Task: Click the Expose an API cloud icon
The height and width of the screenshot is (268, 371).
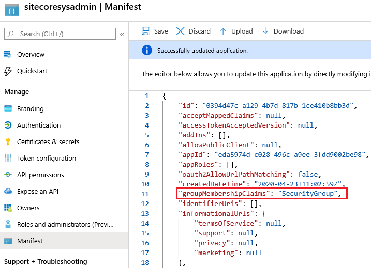Action: [x=8, y=191]
